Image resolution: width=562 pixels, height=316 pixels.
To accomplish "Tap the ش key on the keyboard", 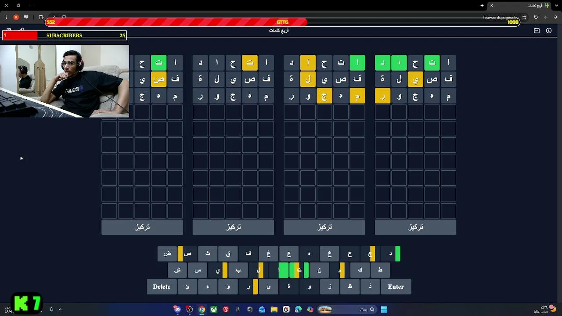I will (x=177, y=270).
